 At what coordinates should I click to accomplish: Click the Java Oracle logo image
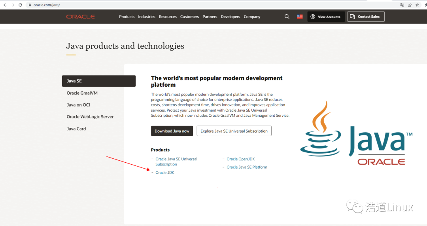coord(357,133)
